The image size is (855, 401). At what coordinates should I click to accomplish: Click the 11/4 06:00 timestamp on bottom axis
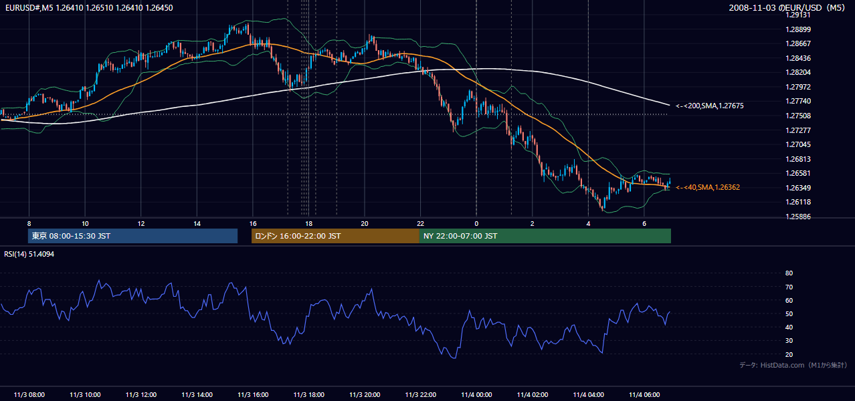click(x=644, y=394)
